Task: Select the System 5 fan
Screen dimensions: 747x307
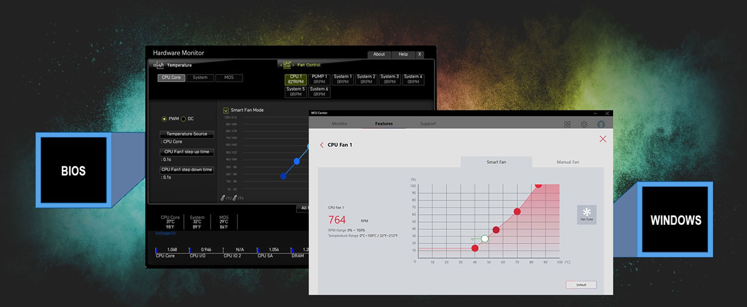Action: pyautogui.click(x=296, y=92)
